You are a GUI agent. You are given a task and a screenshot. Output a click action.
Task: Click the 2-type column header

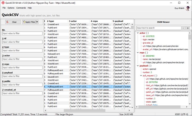[57, 21]
